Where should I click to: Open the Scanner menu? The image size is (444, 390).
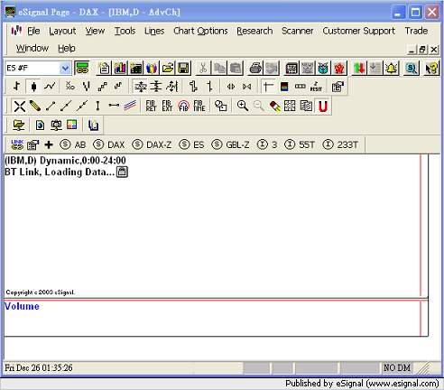pyautogui.click(x=297, y=31)
